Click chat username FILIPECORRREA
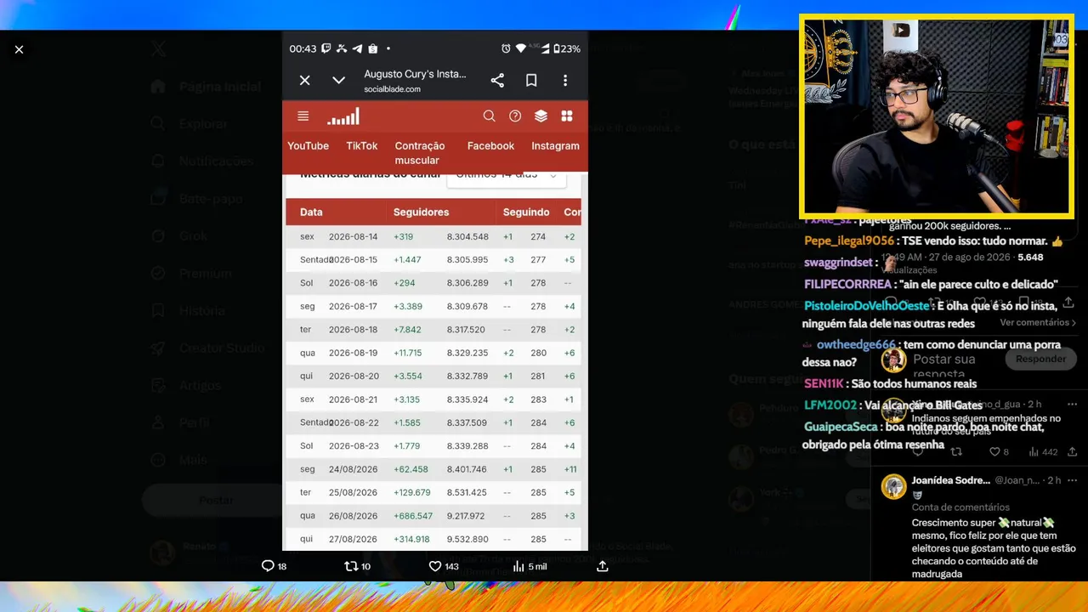This screenshot has height=612, width=1088. (847, 285)
